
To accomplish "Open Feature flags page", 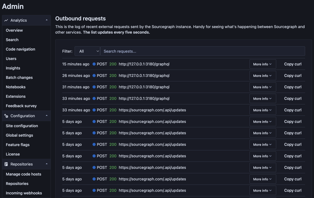I will coord(18,145).
